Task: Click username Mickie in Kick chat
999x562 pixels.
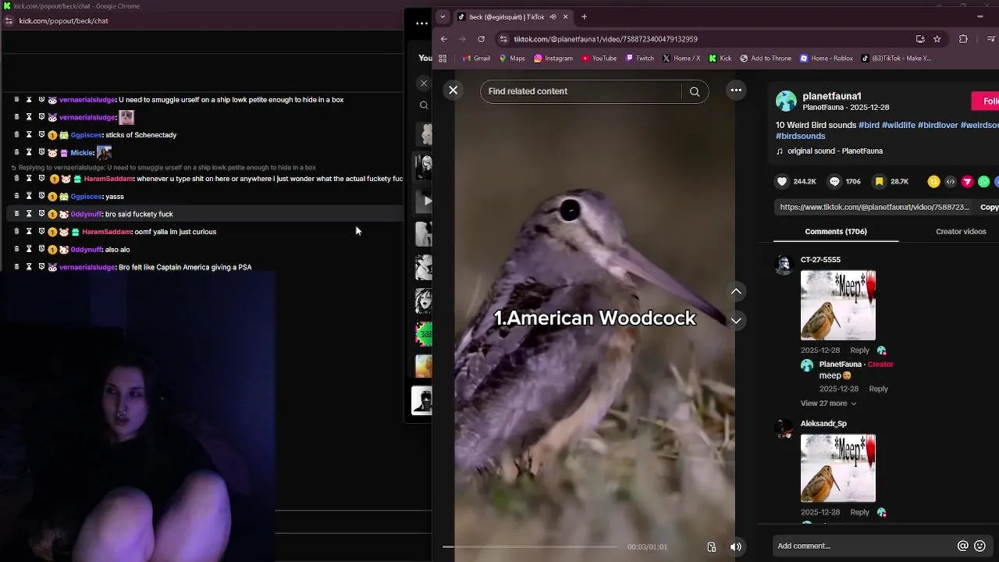Action: coord(82,153)
